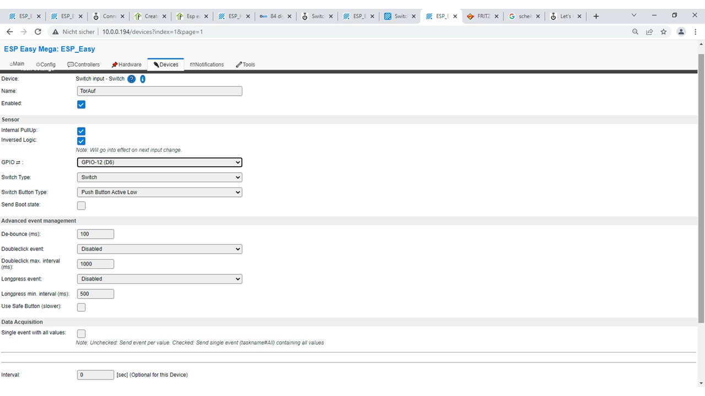The image size is (705, 396).
Task: Switch to the Tools tab
Action: click(x=246, y=64)
